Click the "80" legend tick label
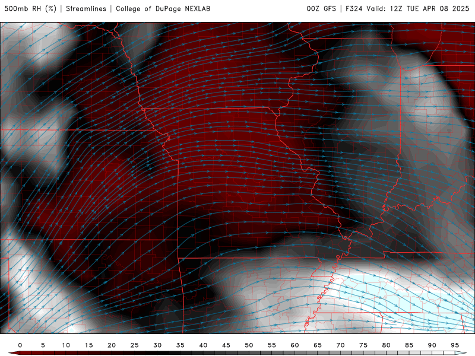The width and height of the screenshot is (475, 356). pos(387,345)
